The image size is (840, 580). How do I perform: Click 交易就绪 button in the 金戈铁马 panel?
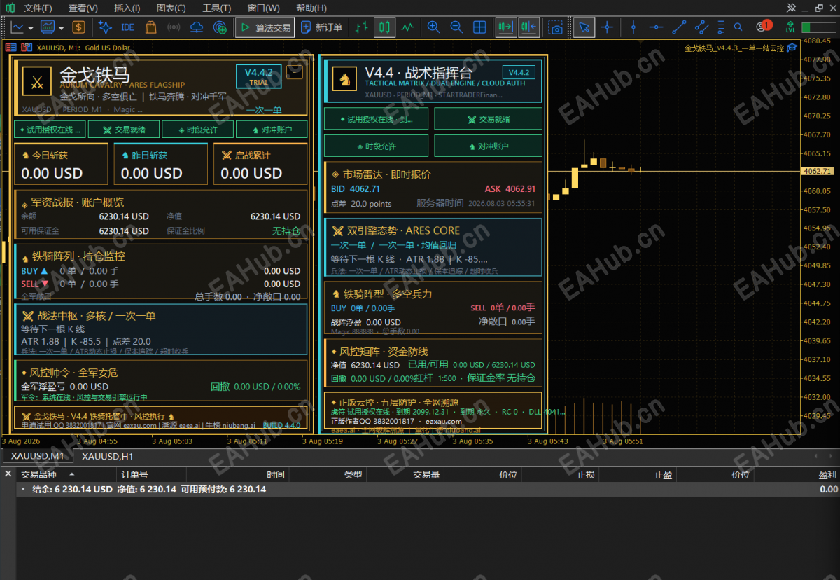pyautogui.click(x=122, y=130)
